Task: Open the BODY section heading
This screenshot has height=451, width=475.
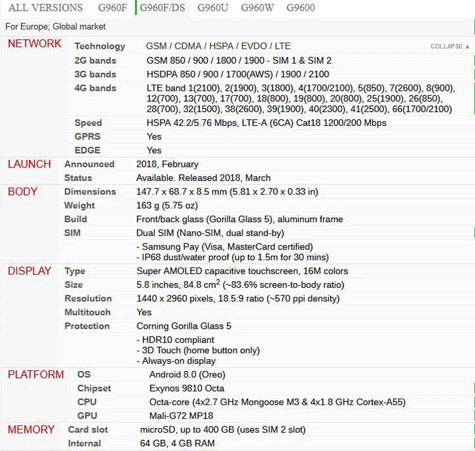Action: coord(22,192)
